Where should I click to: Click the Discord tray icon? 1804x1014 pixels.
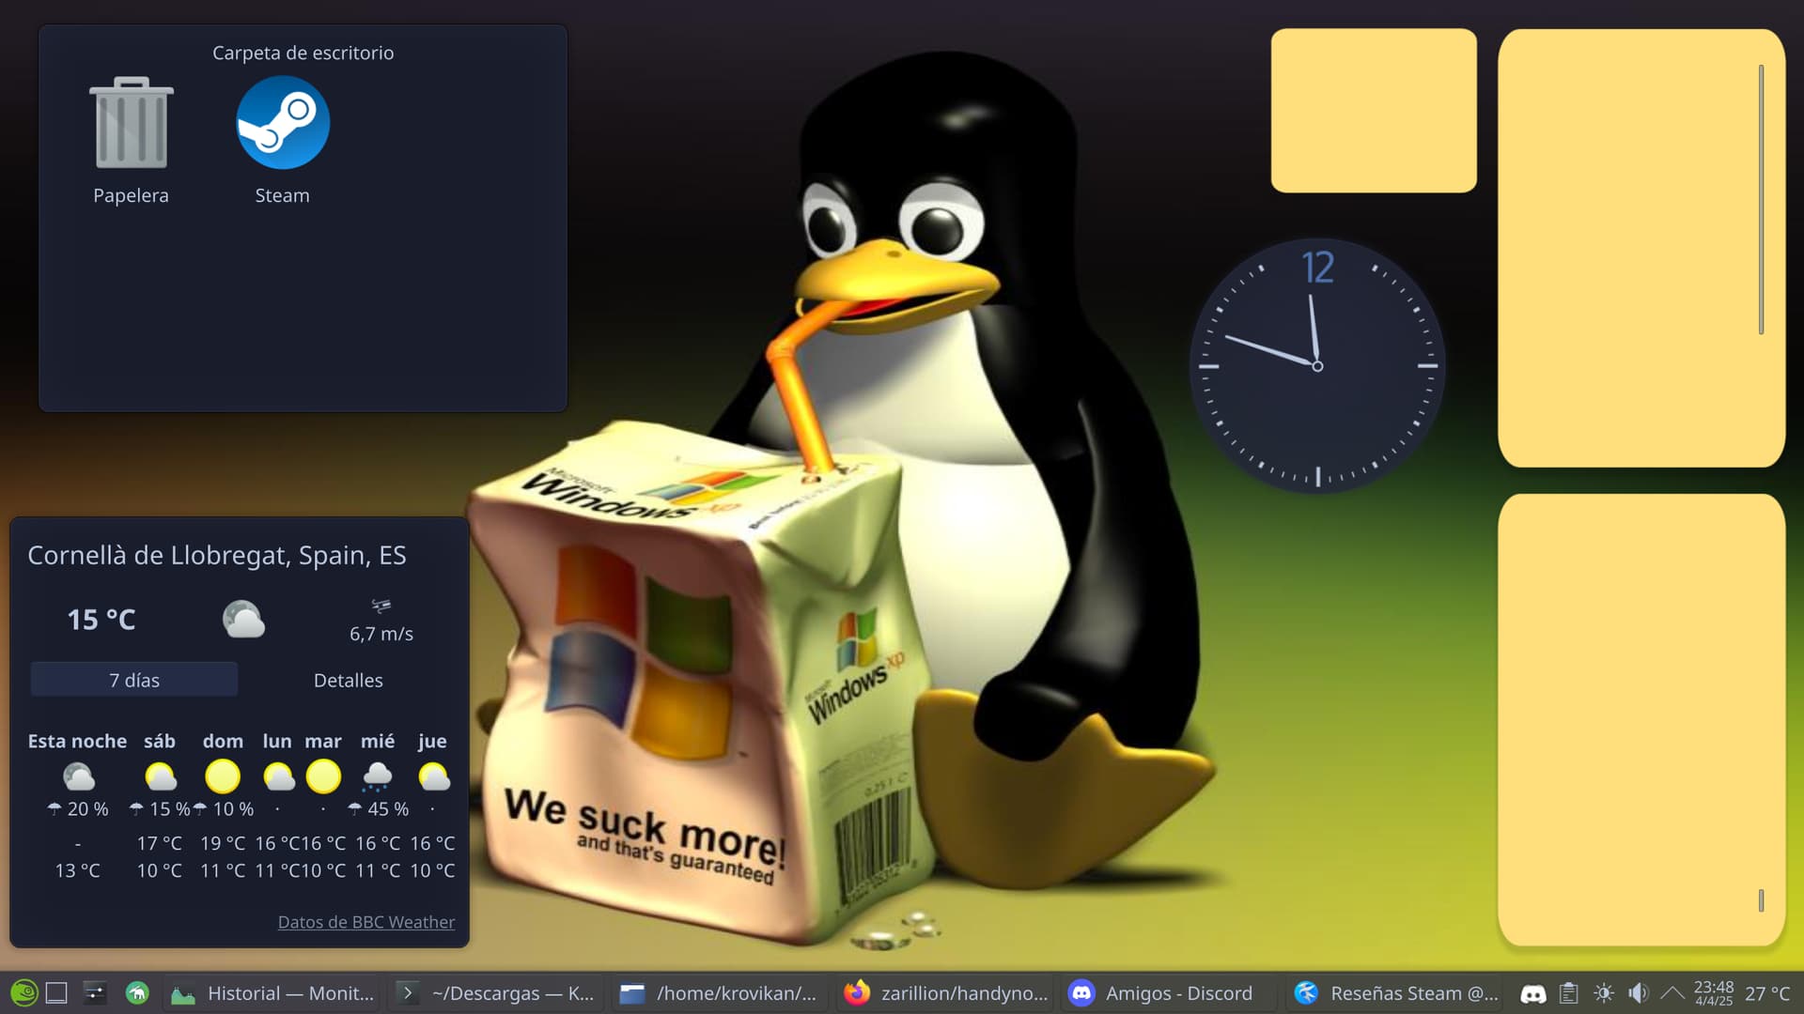click(x=1533, y=993)
